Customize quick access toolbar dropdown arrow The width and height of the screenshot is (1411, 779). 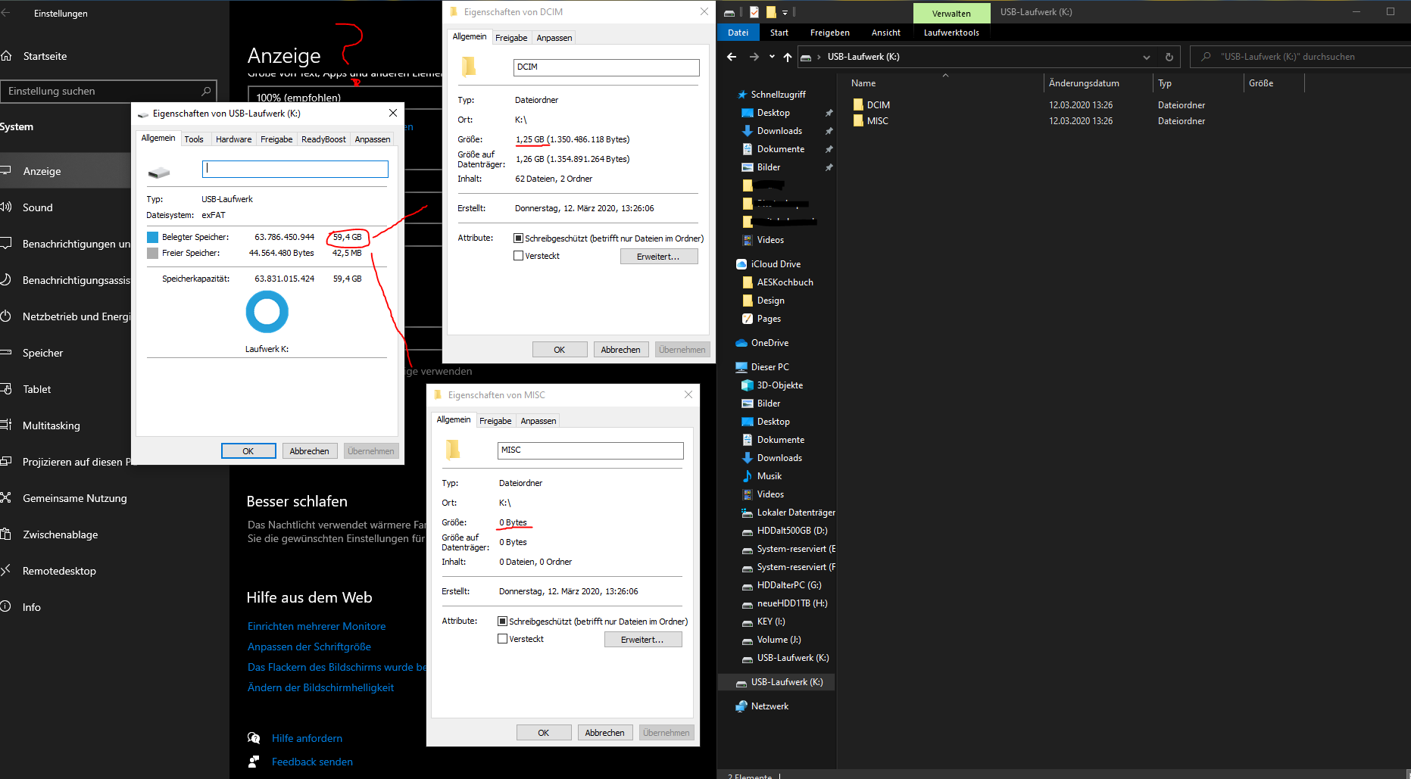tap(785, 12)
